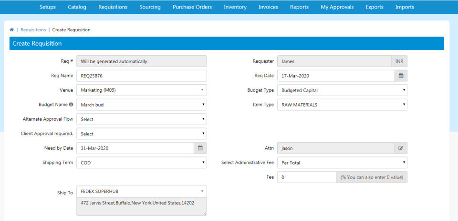Viewport: 458px width, 221px height.
Task: Click the Ship To address text area
Action: click(x=141, y=206)
